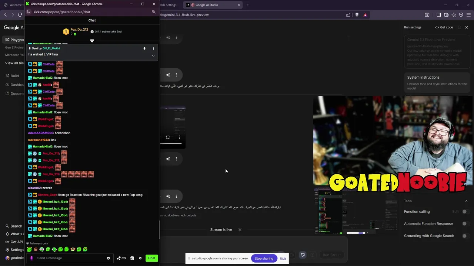
Task: Close the Google AI Studio tab
Action: pyautogui.click(x=238, y=5)
